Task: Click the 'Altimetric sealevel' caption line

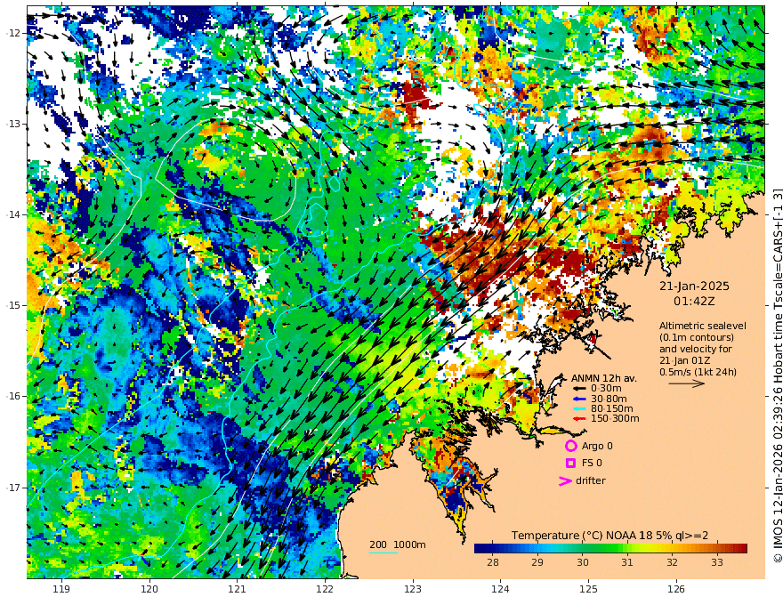Action: (703, 326)
